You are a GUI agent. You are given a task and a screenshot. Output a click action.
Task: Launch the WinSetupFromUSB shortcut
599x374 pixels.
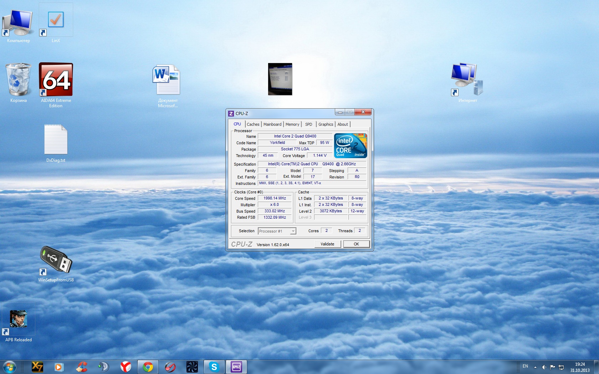pos(56,264)
